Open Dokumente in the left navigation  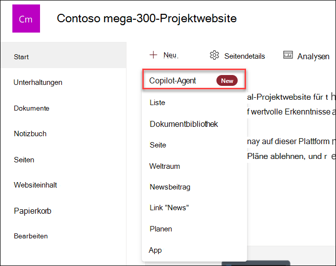point(32,108)
